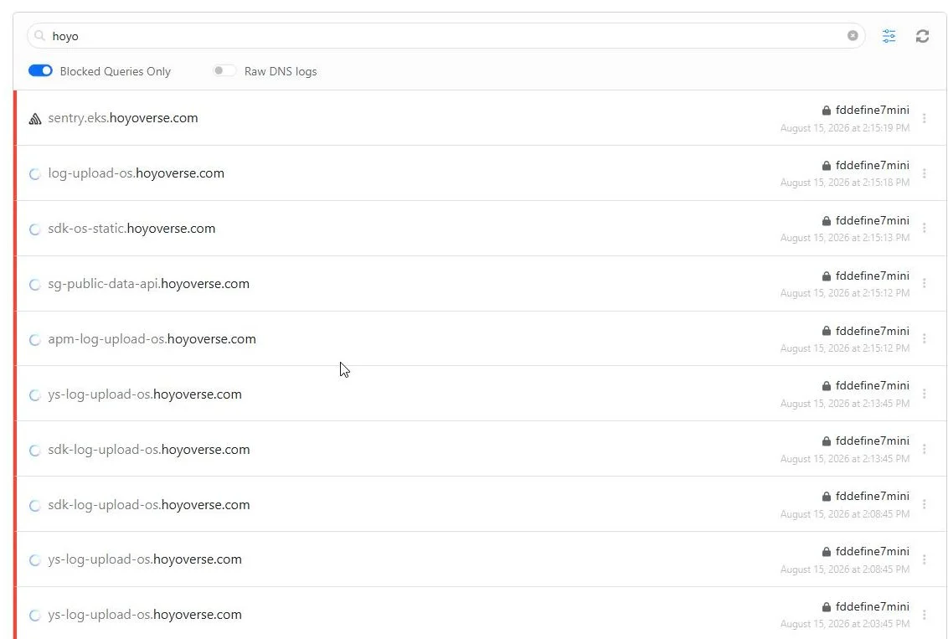948x639 pixels.
Task: Open options menu for sdk-log-upload-os at 2:13:45 PM
Action: click(924, 449)
